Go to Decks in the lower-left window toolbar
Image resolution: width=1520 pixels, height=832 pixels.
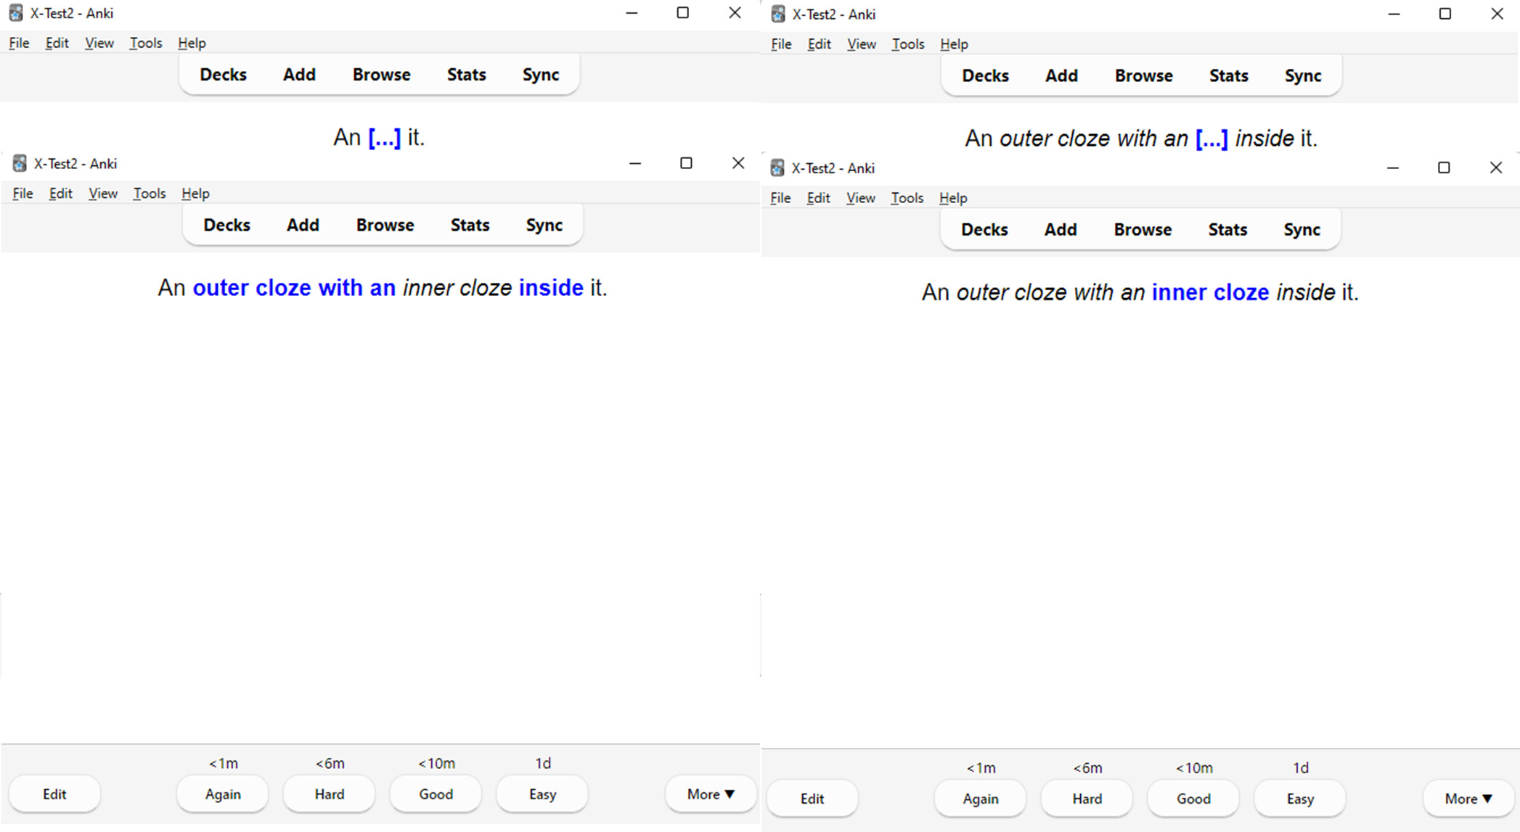pos(226,225)
